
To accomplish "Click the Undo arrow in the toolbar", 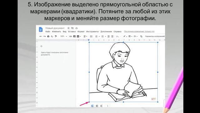I will (41, 36).
